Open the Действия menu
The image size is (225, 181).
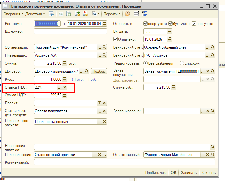35,14
